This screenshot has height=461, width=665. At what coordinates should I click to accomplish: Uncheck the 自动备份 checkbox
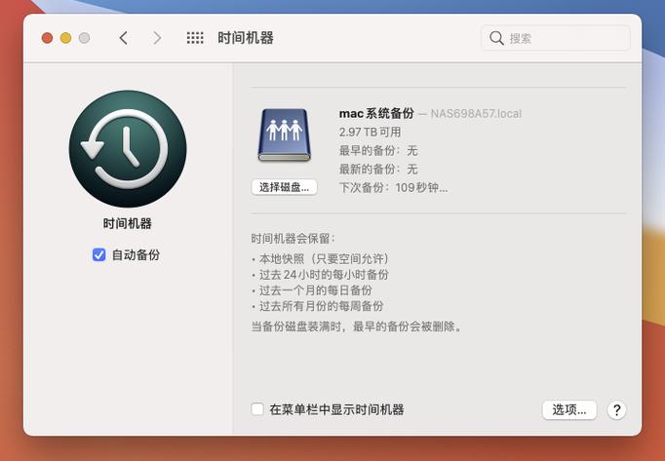coord(98,255)
